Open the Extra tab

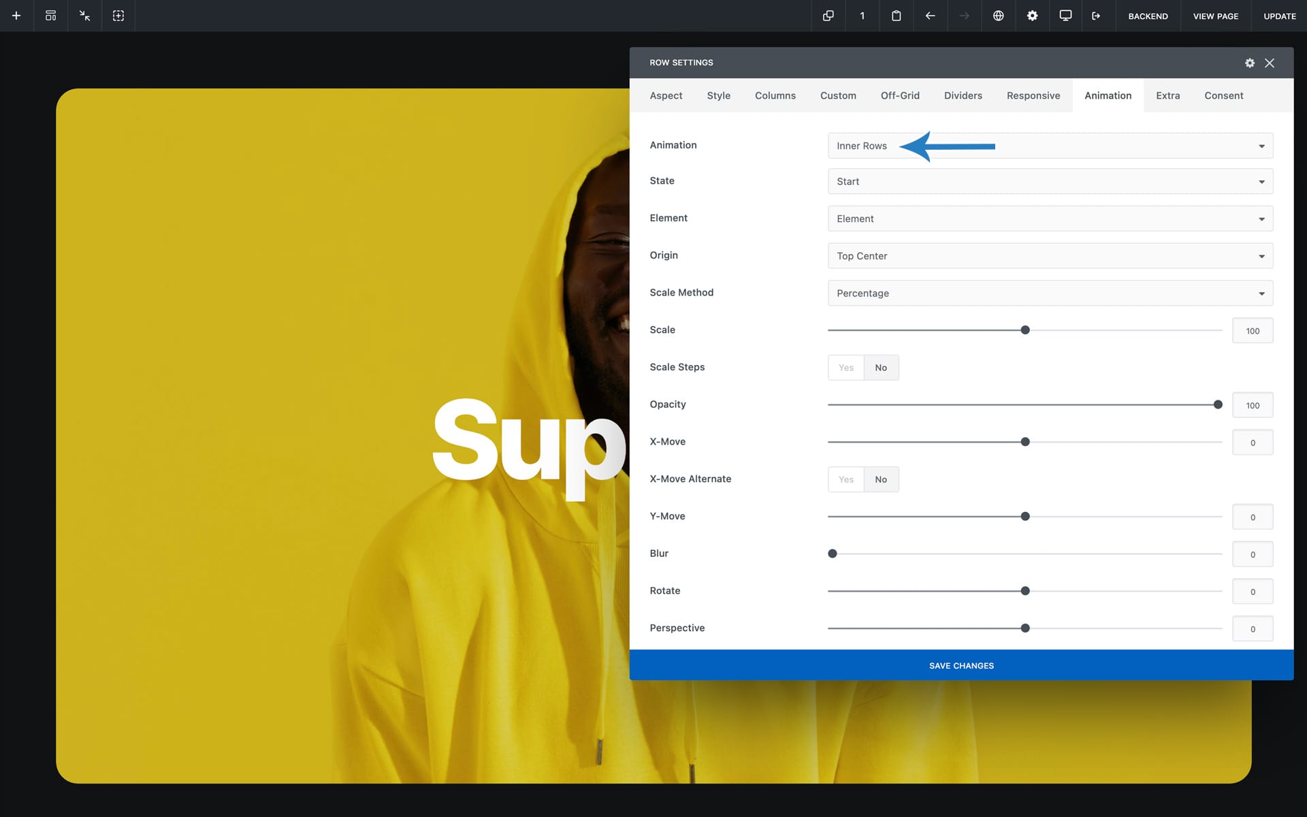click(1167, 95)
